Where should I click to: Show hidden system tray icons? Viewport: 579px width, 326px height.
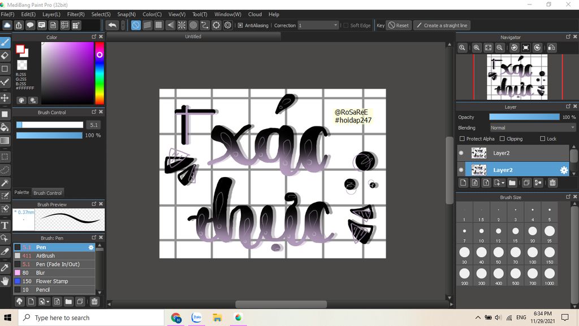coord(478,318)
